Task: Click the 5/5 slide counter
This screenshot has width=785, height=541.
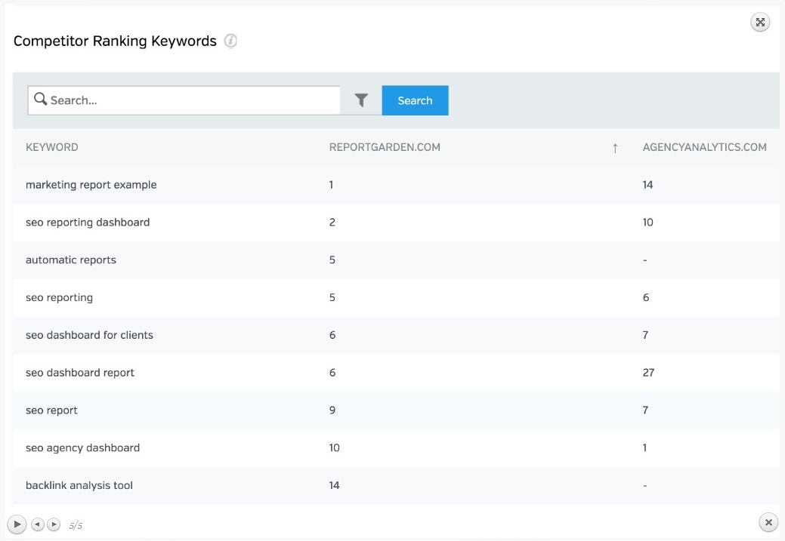Action: pyautogui.click(x=76, y=525)
